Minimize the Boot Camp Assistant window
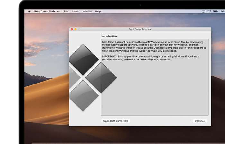Image resolution: width=225 pixels, height=144 pixels. point(76,29)
